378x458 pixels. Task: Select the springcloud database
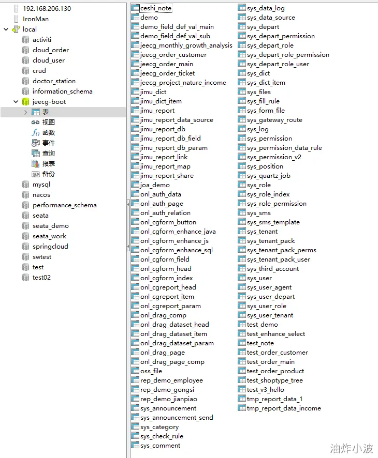[x=50, y=247]
